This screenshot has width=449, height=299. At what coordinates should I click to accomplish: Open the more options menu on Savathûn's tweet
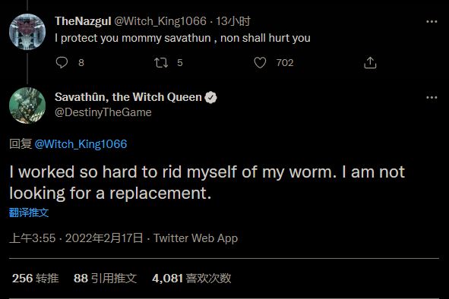point(432,98)
